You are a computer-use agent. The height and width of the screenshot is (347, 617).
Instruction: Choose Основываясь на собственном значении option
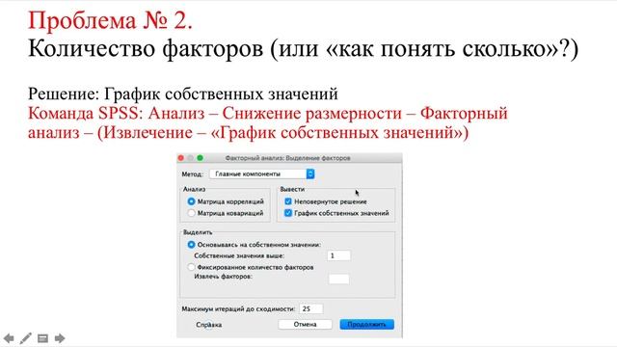[191, 244]
